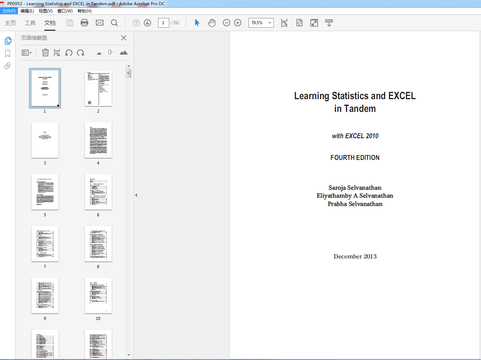Fit one full page icon

click(299, 23)
